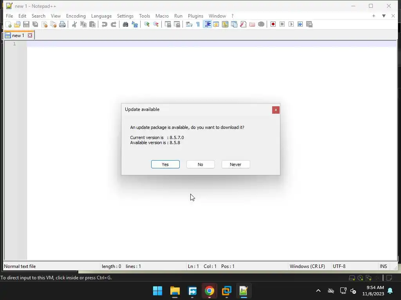Open the Tools menu
The height and width of the screenshot is (300, 401).
point(145,16)
